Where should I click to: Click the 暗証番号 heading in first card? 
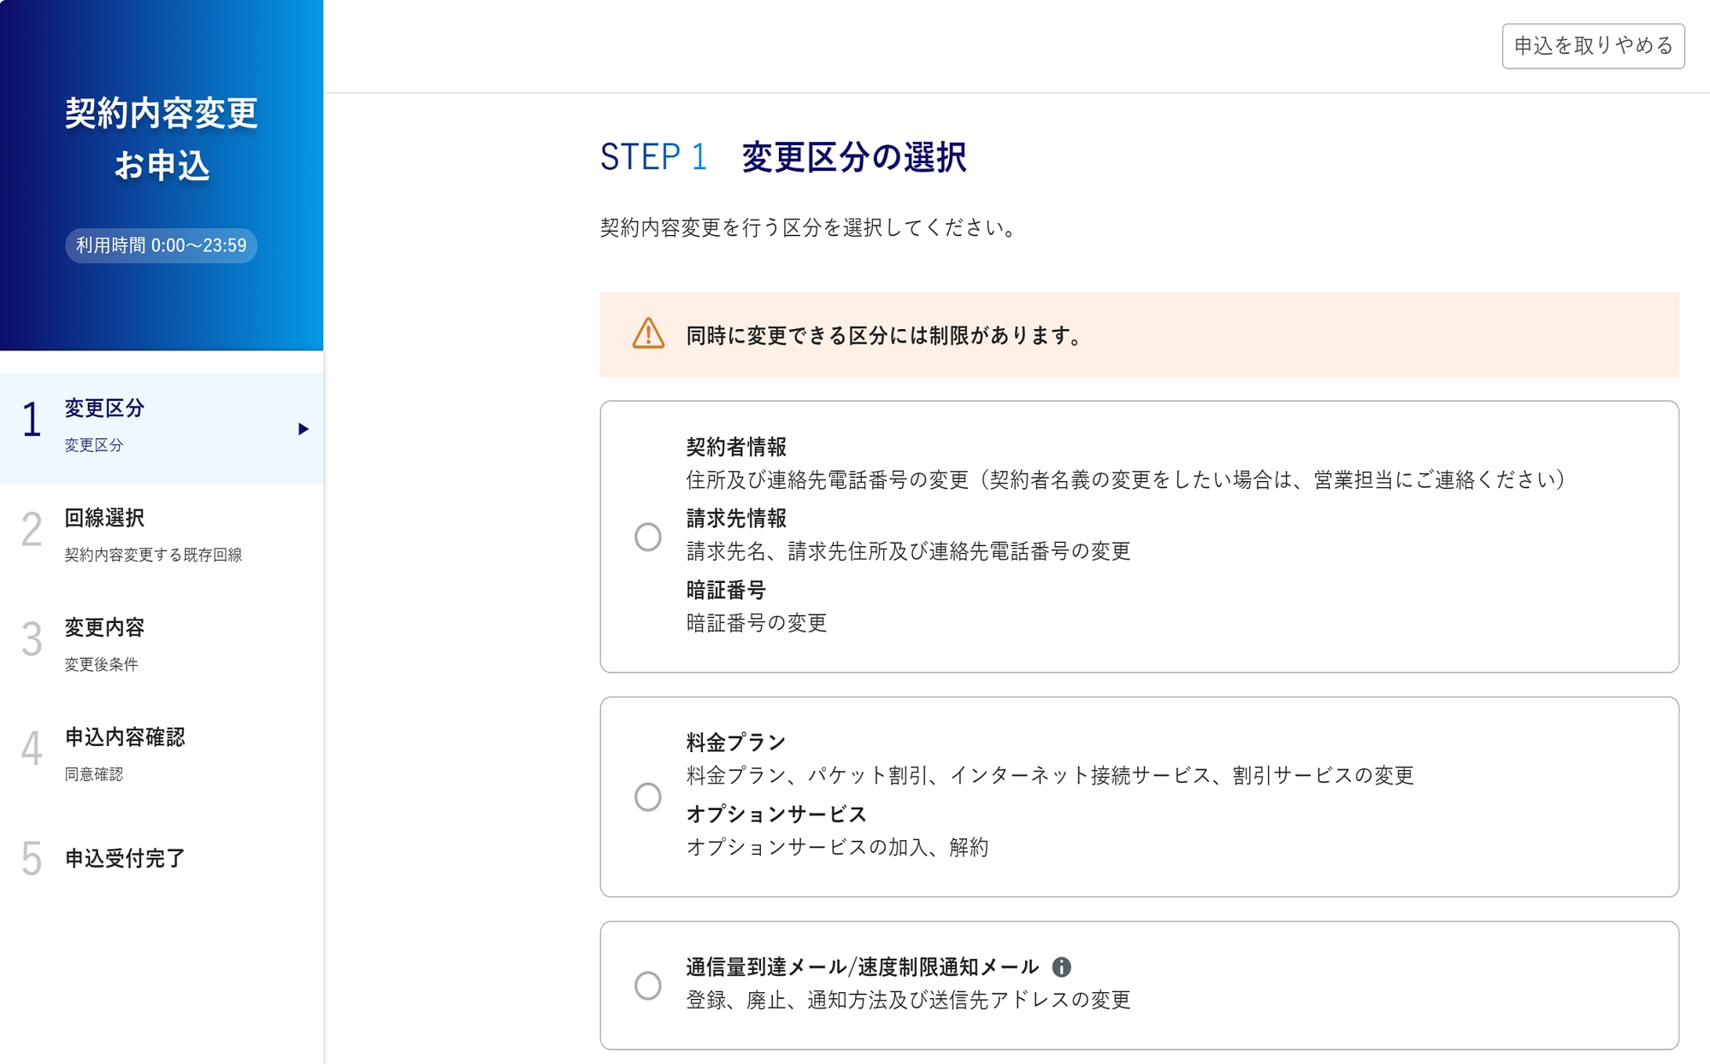click(726, 590)
